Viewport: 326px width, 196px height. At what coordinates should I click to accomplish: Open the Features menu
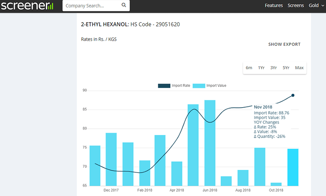274,6
